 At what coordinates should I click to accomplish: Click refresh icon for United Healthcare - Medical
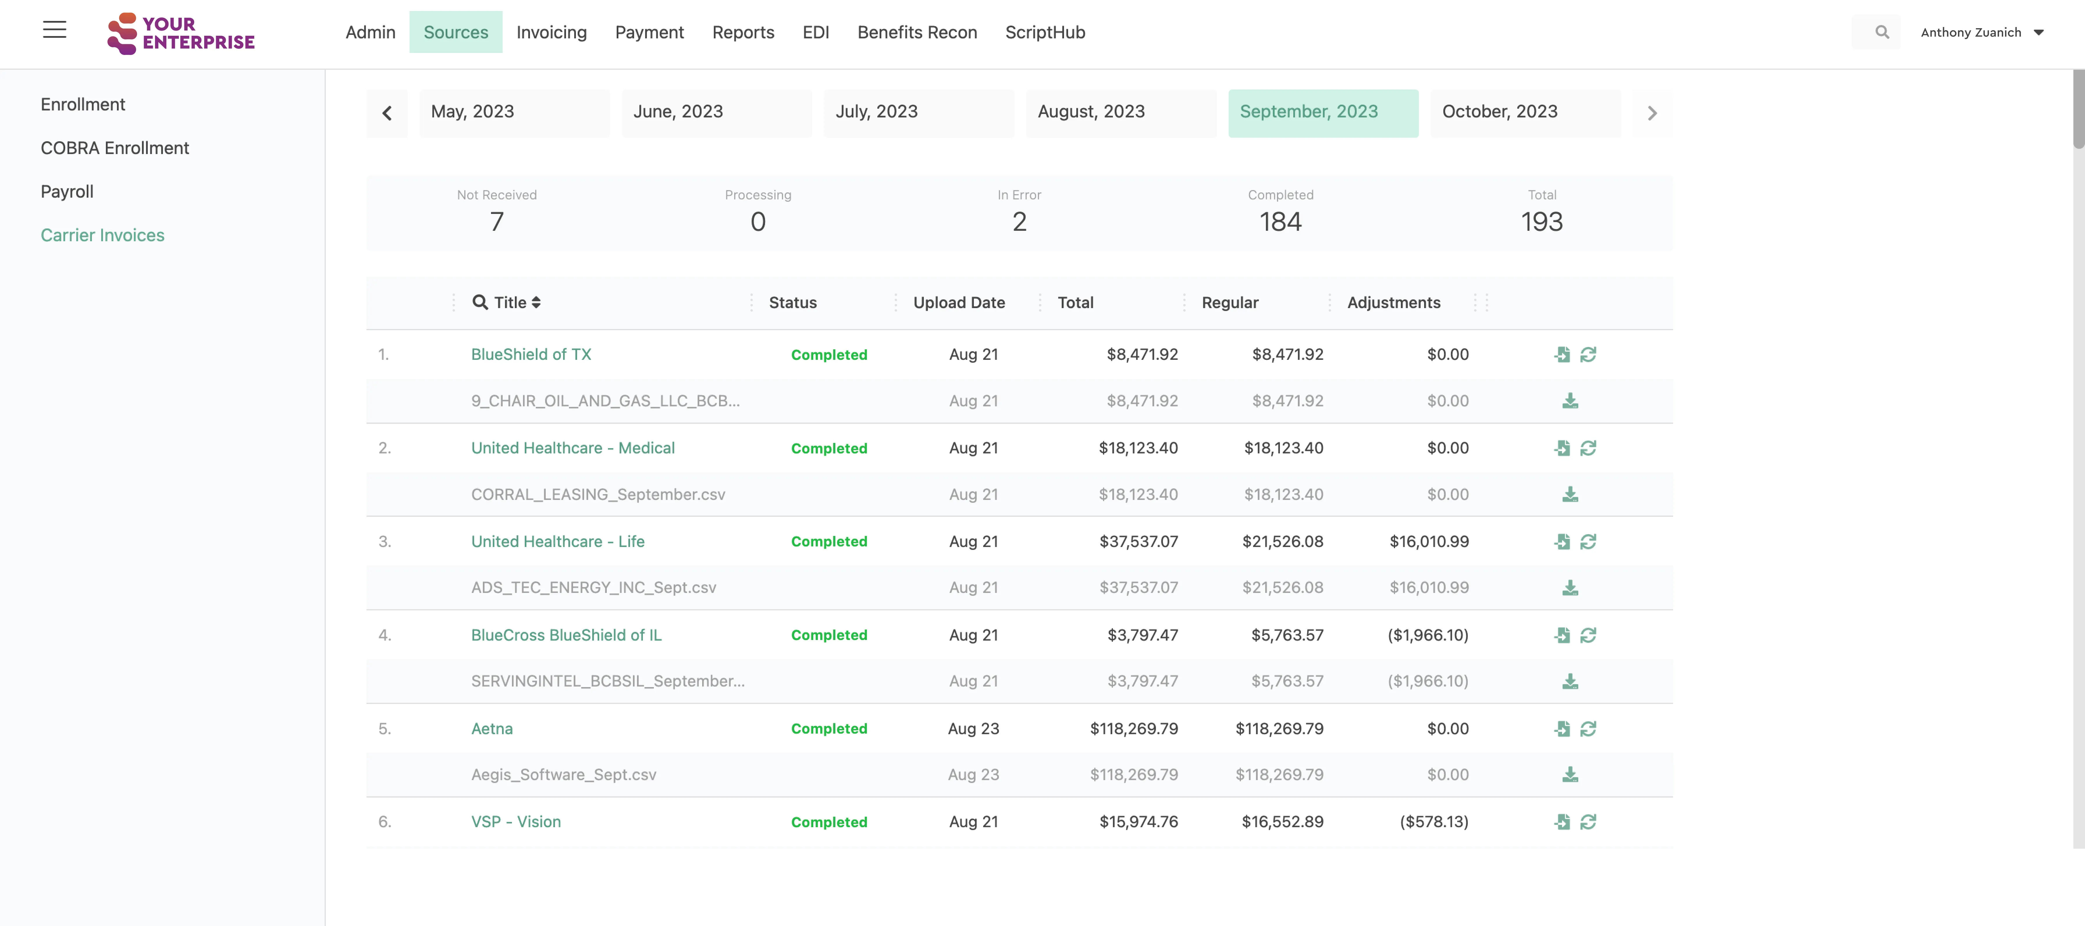(x=1588, y=448)
